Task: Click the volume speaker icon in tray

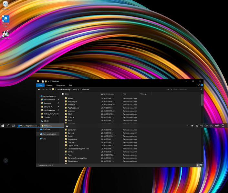Action: [x=202, y=126]
